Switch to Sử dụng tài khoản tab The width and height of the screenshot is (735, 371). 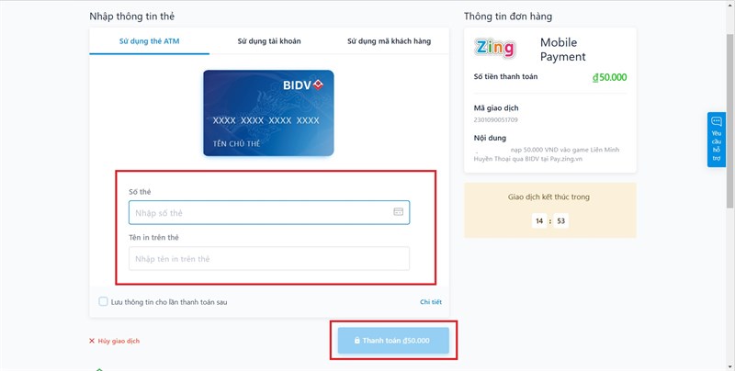pos(269,41)
